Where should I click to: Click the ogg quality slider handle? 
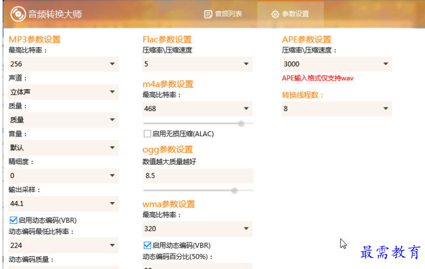(234, 190)
